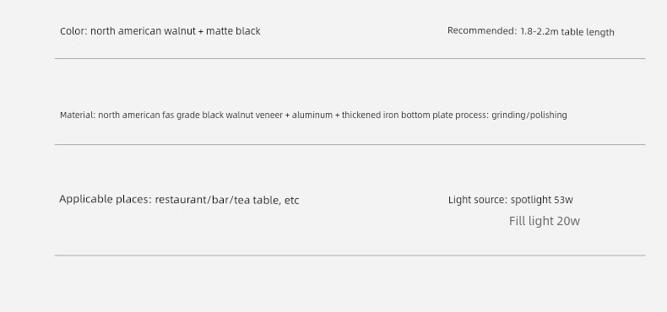Click the 'Fill light 20w' text

545,221
